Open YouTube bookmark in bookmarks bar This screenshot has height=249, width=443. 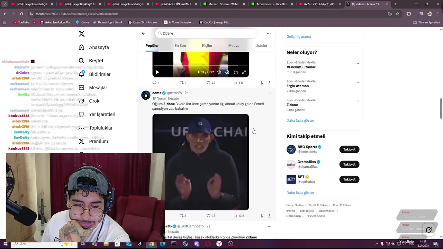(21, 22)
